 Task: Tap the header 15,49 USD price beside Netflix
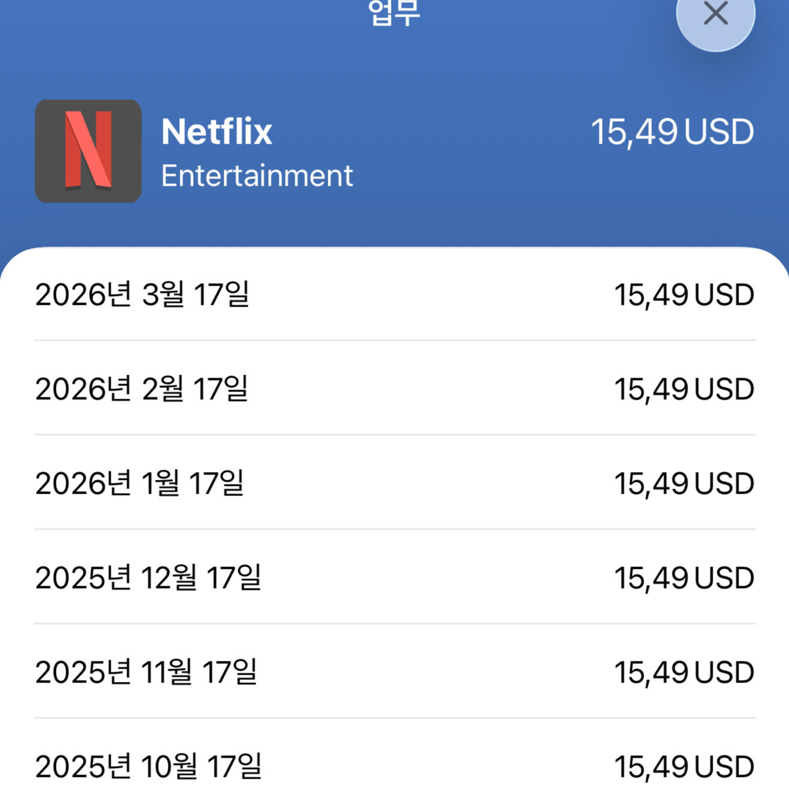672,132
